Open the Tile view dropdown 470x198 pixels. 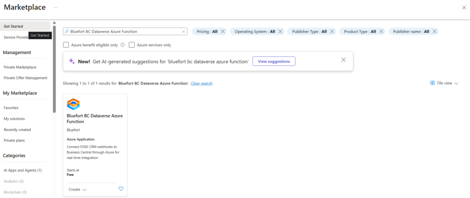tap(444, 83)
